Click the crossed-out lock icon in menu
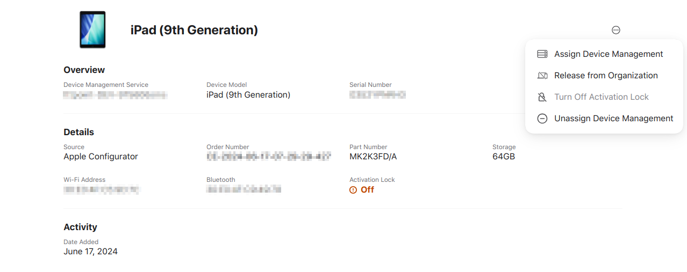Image resolution: width=687 pixels, height=272 pixels. 542,97
